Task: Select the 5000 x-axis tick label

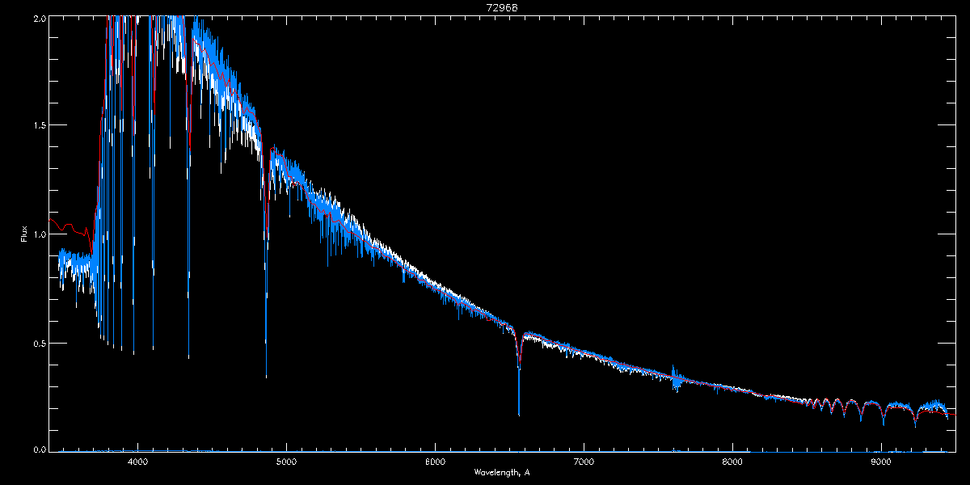Action: [x=286, y=462]
